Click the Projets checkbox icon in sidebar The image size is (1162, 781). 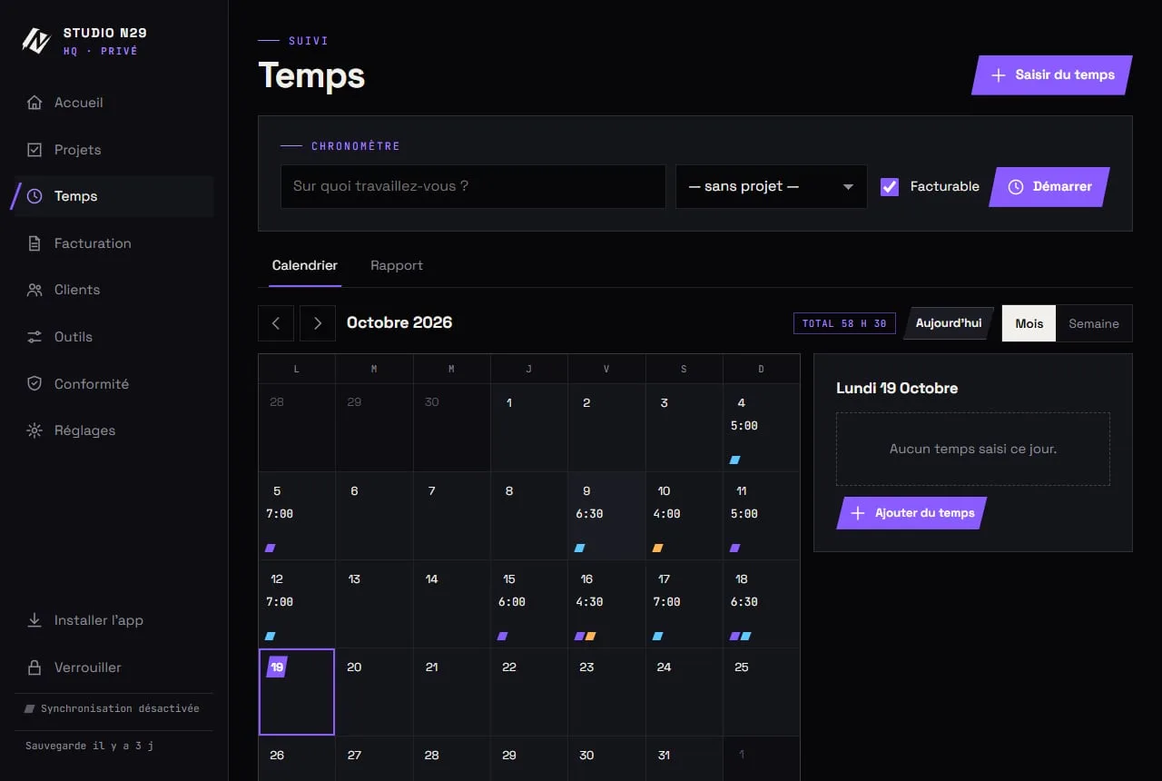point(34,150)
